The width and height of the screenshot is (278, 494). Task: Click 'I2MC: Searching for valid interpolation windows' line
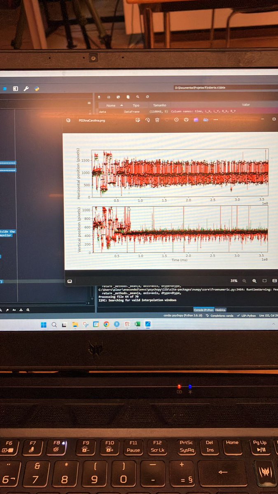tap(138, 300)
